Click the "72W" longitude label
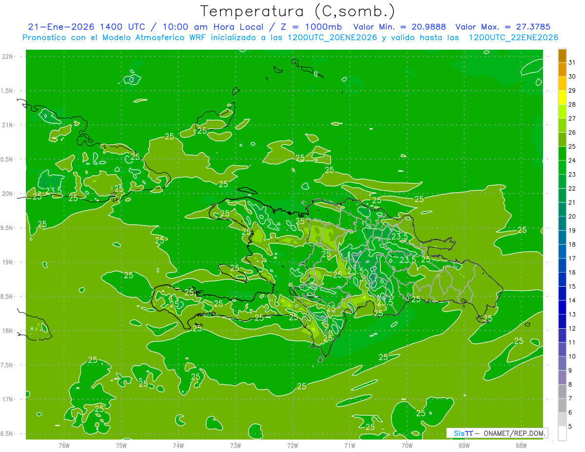This screenshot has height=452, width=585. [292, 445]
